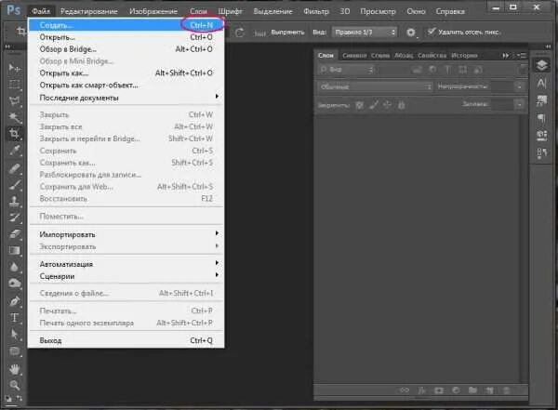The height and width of the screenshot is (410, 558).
Task: Open the 'Правило 1/3' view dropdown
Action: [x=365, y=33]
